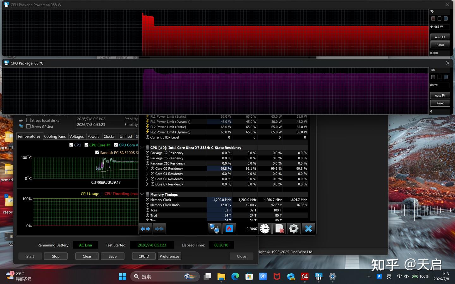This screenshot has width=455, height=284.
Task: Open the weather widget showing 23°C
Action: click(18, 276)
